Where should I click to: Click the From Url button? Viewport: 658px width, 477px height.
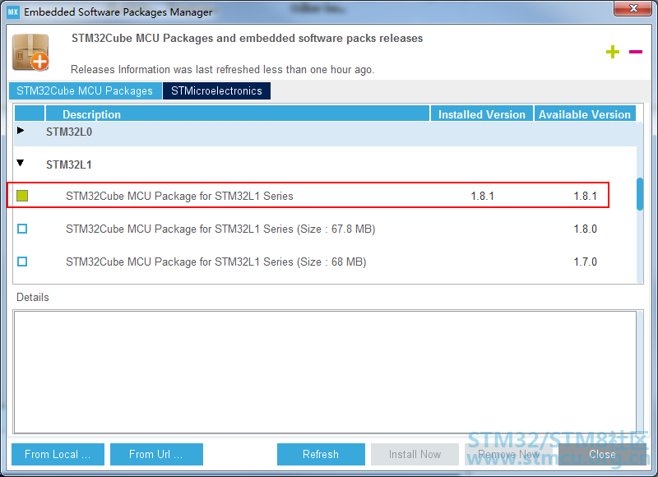coord(156,454)
